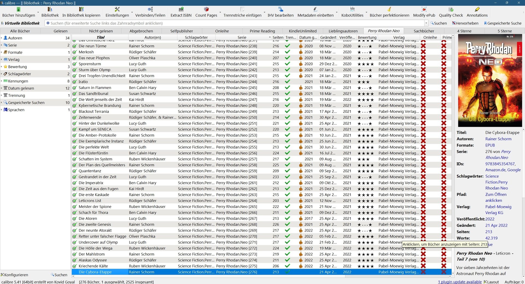Open Gespeicherte Suche button
The width and height of the screenshot is (525, 284).
point(503,23)
